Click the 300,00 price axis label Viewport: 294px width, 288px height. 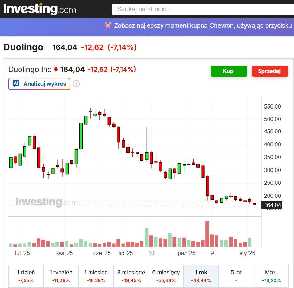point(273,170)
